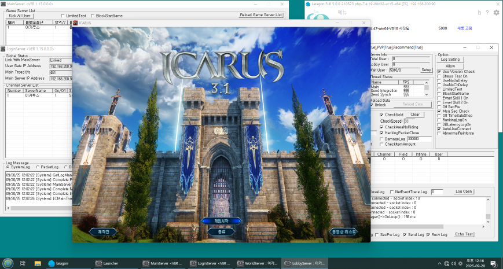The image size is (503, 269).
Task: Enable the DamageLog checkbox
Action: [x=381, y=139]
